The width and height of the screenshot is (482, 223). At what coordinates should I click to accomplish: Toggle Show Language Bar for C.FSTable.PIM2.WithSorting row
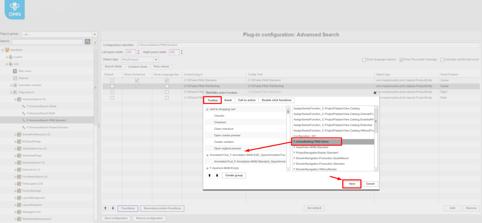tap(167, 86)
